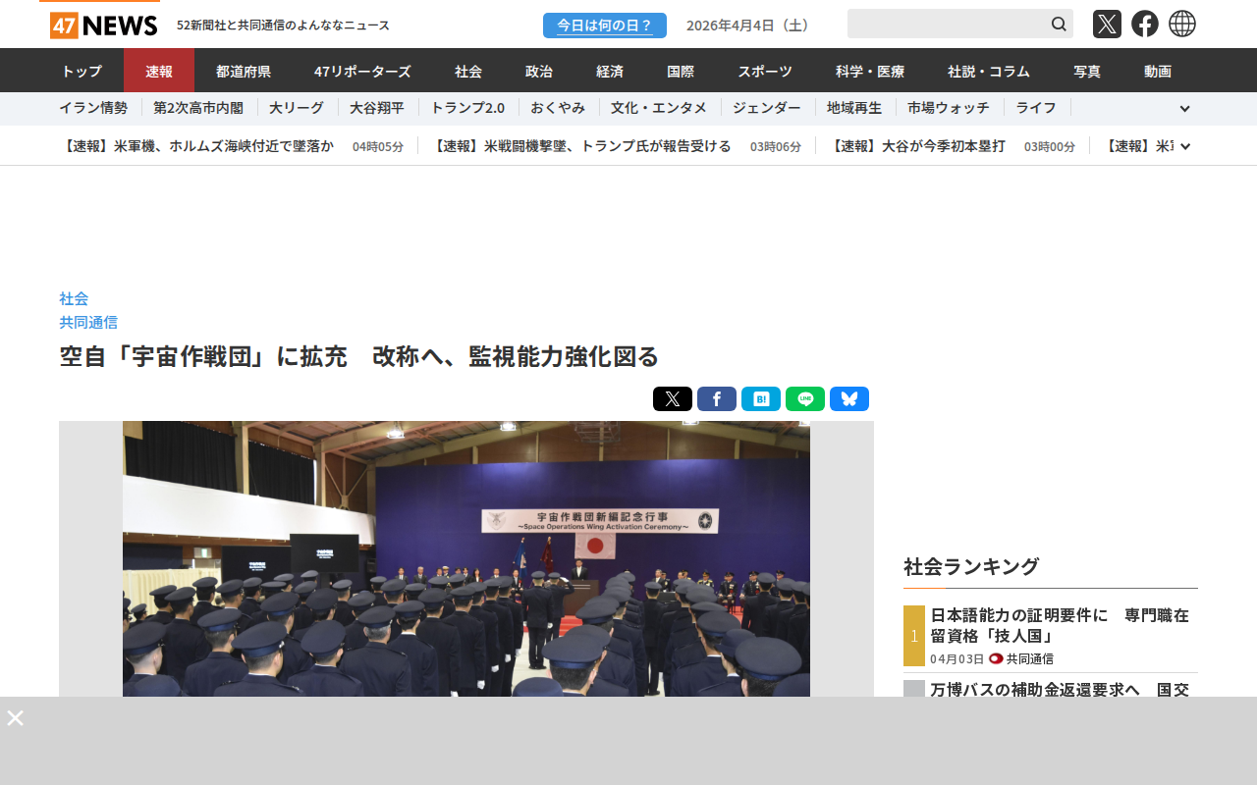Share article on X button
This screenshot has height=785, width=1257.
673,399
